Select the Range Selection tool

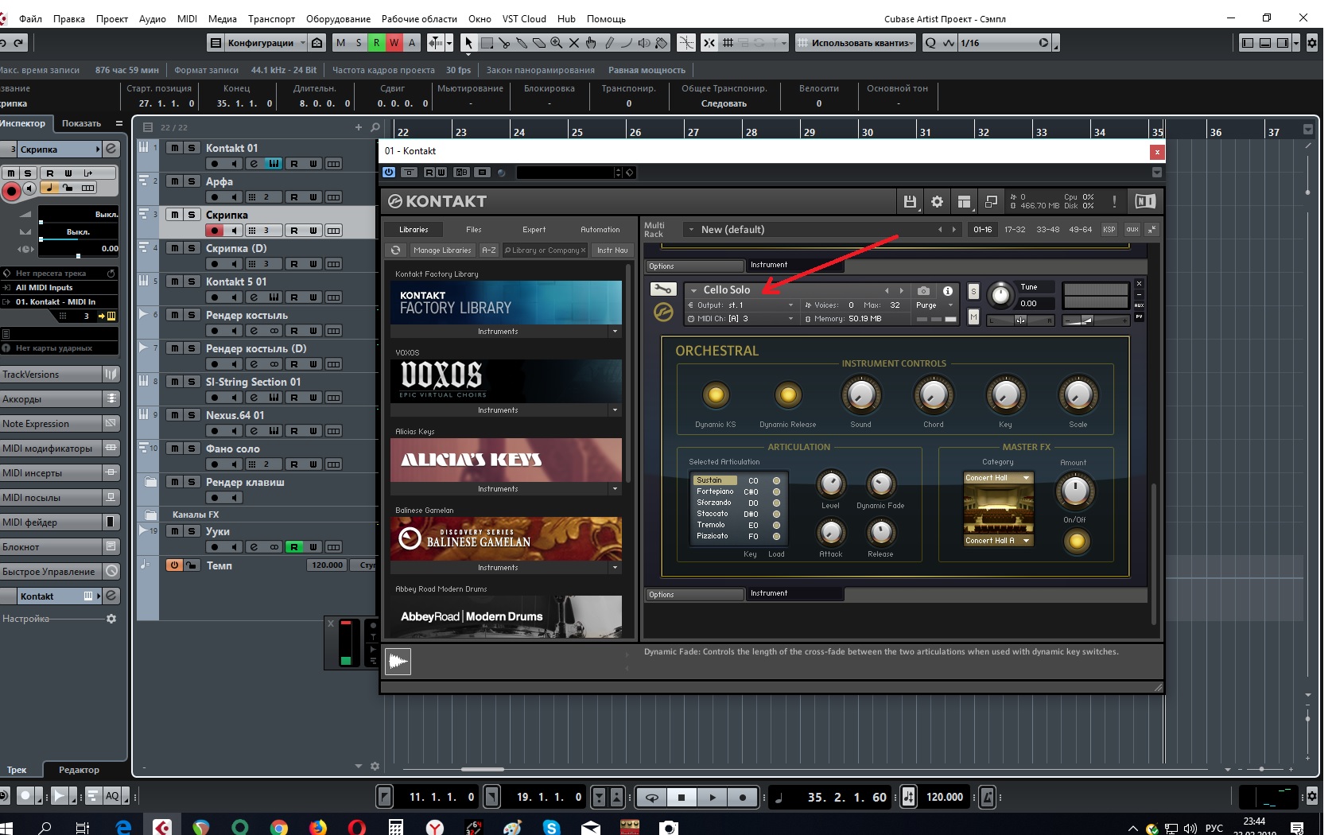click(487, 43)
